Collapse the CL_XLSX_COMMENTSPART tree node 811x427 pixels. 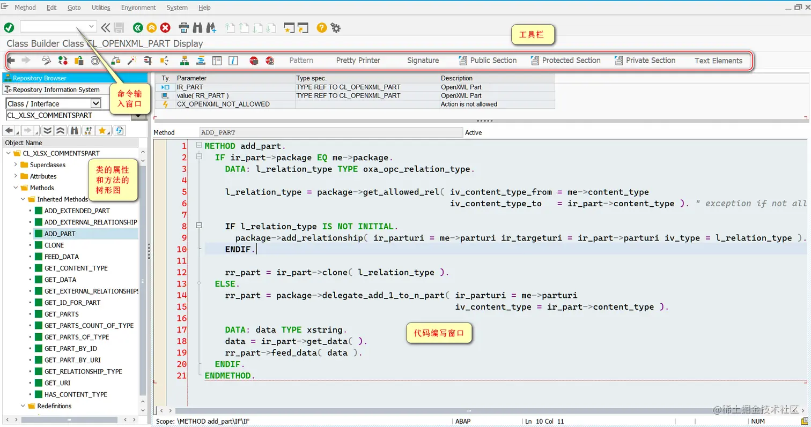point(8,153)
